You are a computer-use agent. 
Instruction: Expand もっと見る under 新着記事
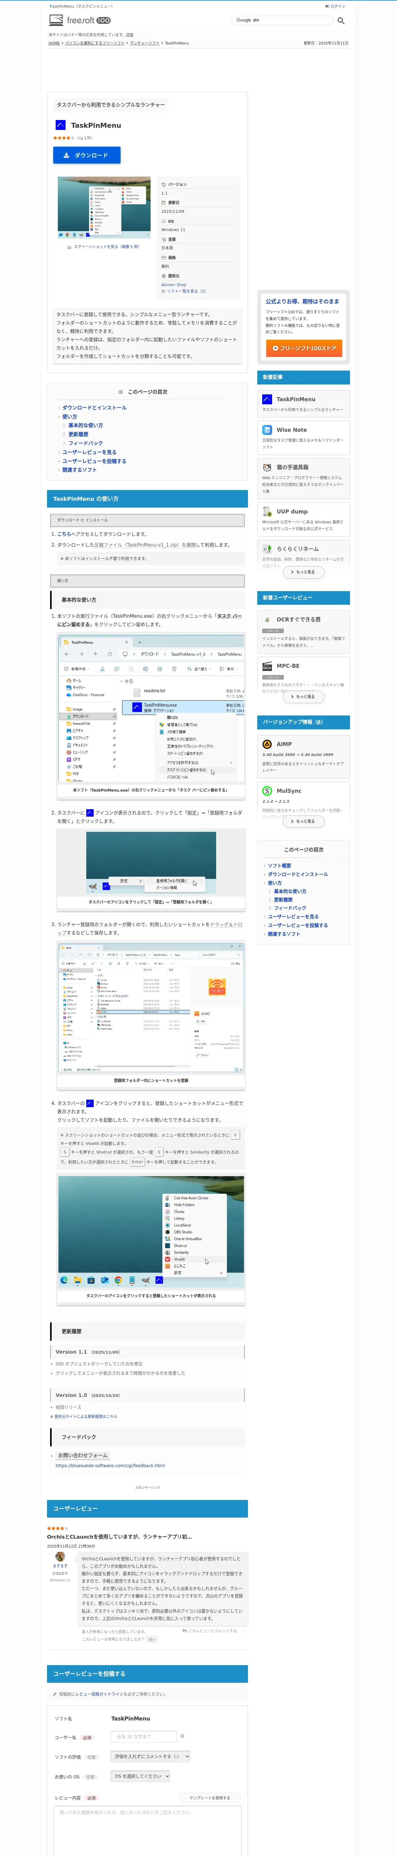click(x=303, y=572)
